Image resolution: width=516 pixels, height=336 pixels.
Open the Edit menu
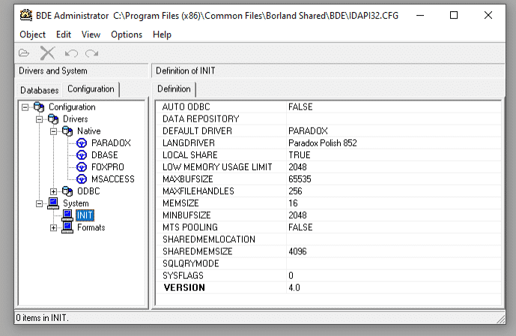pos(63,34)
